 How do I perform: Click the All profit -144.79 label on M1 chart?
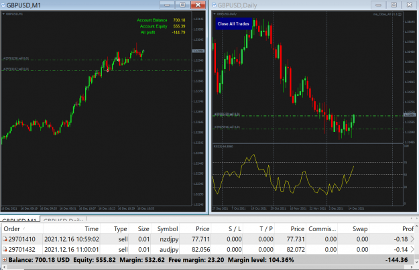[x=163, y=32]
